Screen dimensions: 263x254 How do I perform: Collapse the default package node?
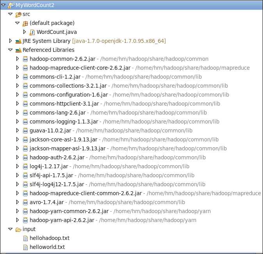coord(18,23)
